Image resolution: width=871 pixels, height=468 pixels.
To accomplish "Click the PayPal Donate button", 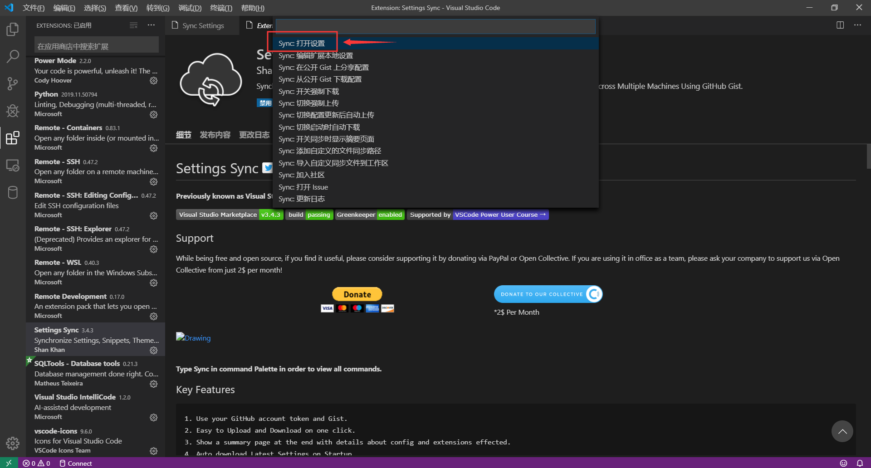I will point(357,294).
